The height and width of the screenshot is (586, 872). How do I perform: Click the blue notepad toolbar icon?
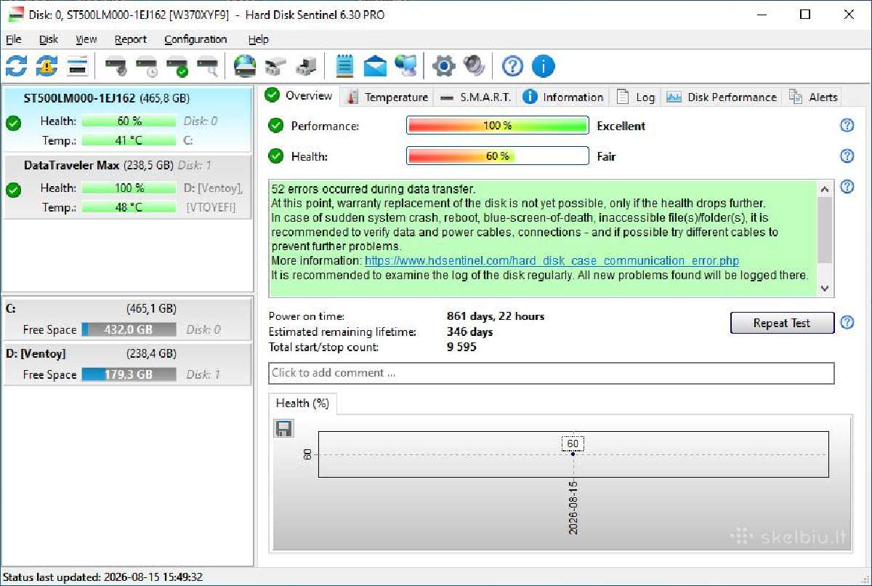tap(344, 66)
